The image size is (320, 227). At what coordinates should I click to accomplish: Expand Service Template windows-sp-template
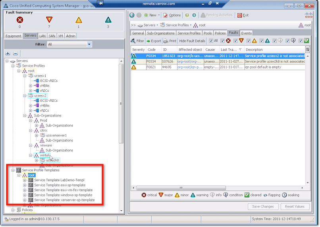point(25,195)
